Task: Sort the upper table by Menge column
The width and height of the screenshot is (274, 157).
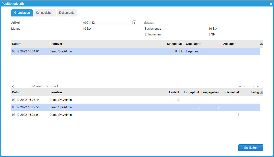Action: tap(172, 44)
